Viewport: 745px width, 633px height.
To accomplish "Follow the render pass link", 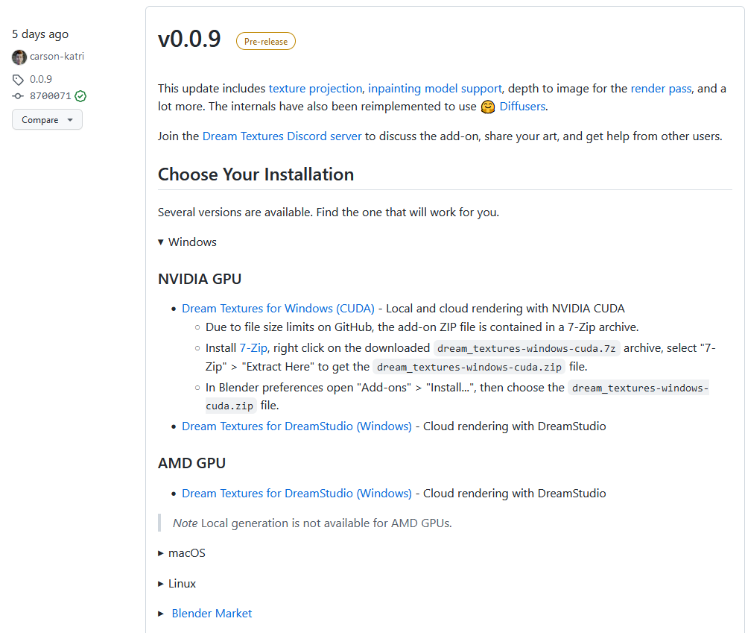I will click(661, 88).
